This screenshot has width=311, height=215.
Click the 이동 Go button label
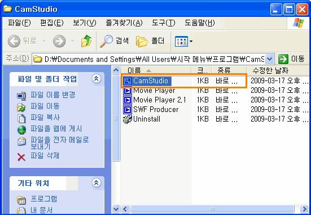click(297, 59)
